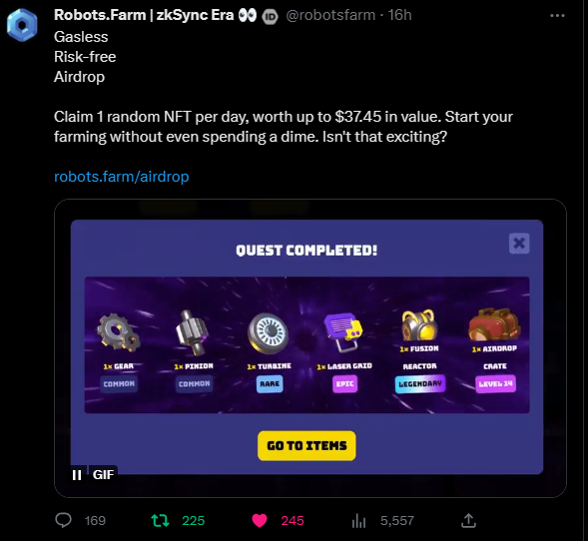Open the share upload arrow icon
The image size is (588, 541).
click(x=468, y=520)
